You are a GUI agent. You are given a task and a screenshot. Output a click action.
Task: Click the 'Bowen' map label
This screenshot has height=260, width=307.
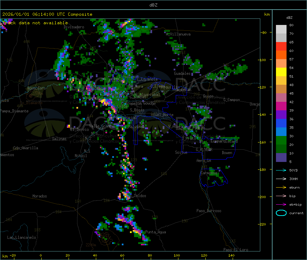click(227, 153)
